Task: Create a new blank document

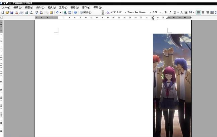Action: click(x=2, y=13)
